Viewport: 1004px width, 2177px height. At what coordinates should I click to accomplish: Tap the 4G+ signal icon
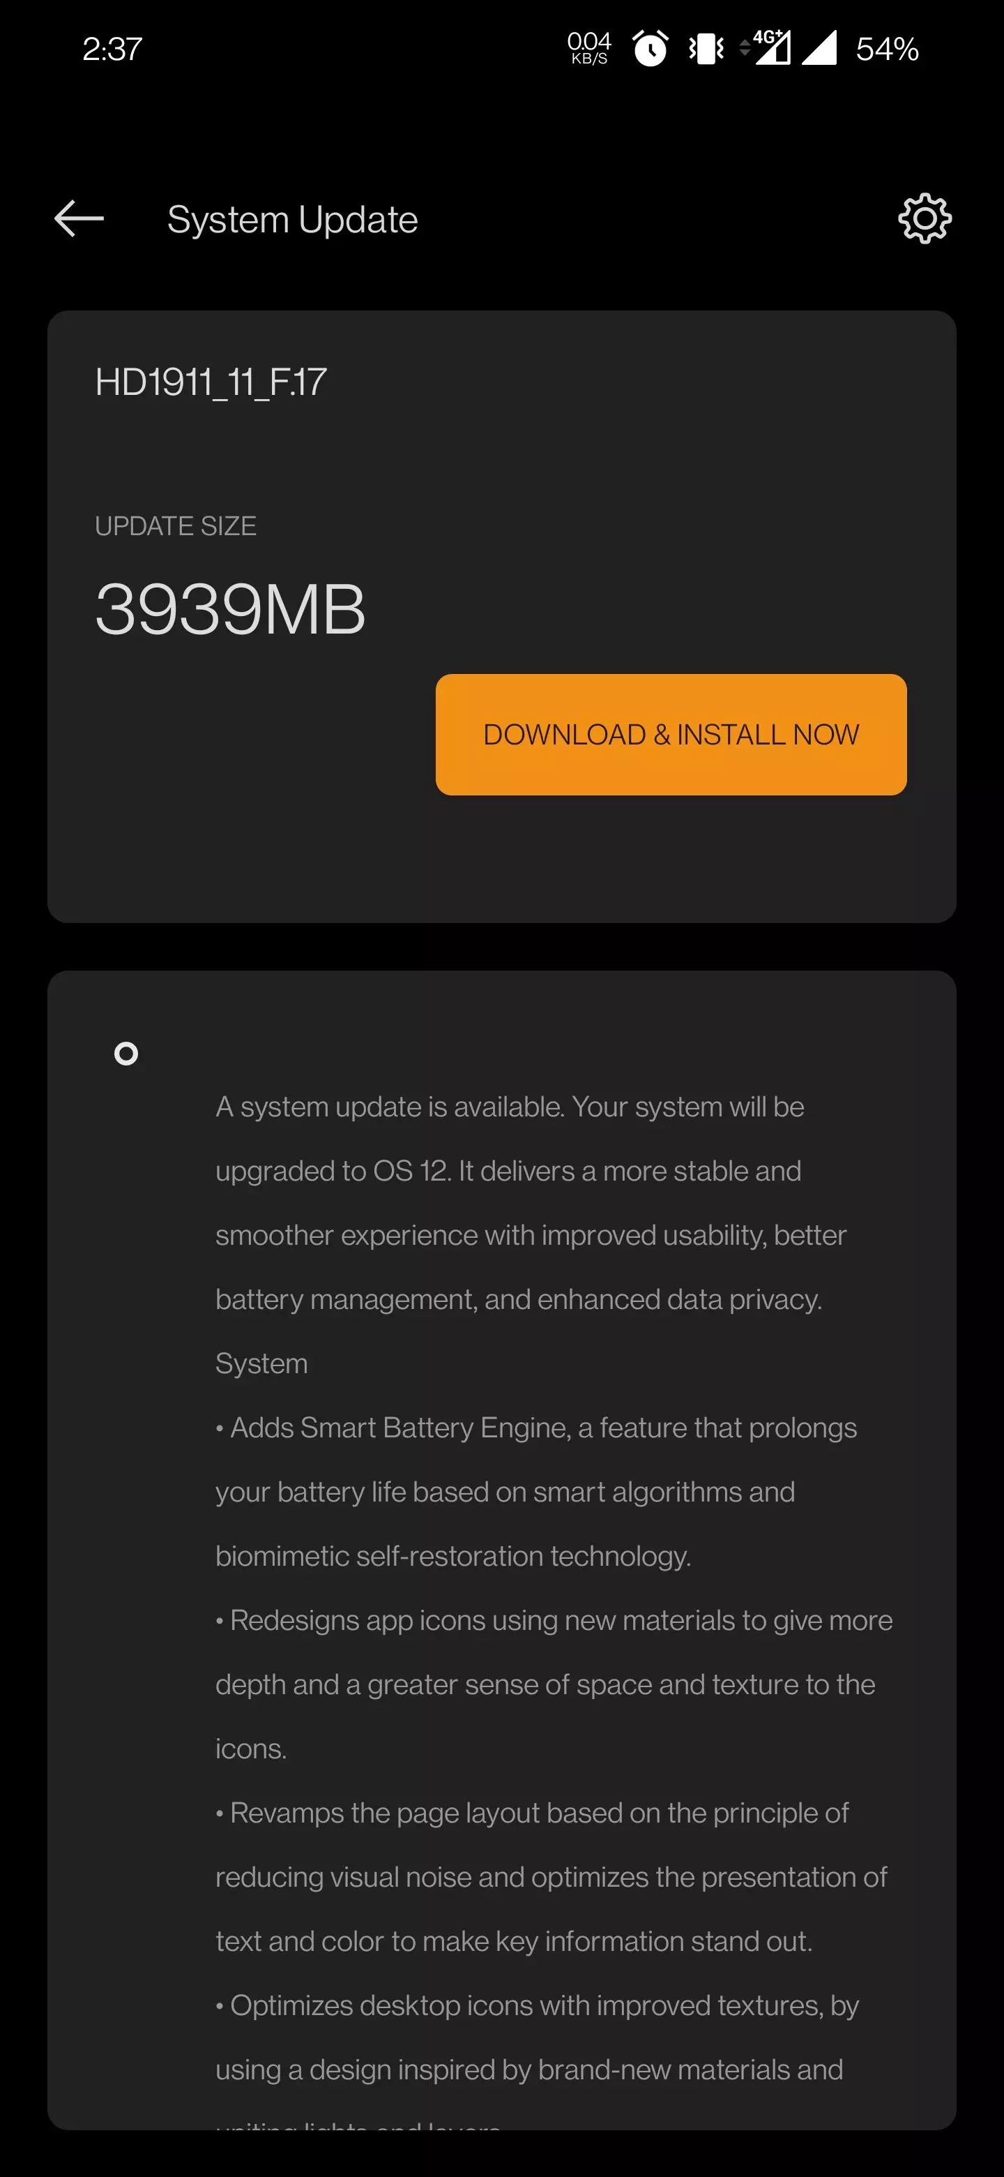point(767,47)
